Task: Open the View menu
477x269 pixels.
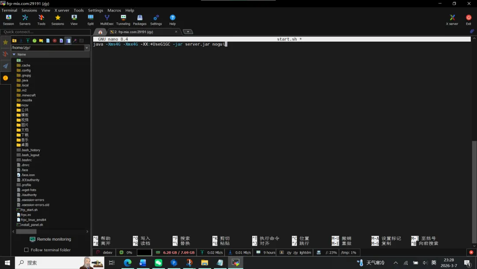Action: click(45, 10)
